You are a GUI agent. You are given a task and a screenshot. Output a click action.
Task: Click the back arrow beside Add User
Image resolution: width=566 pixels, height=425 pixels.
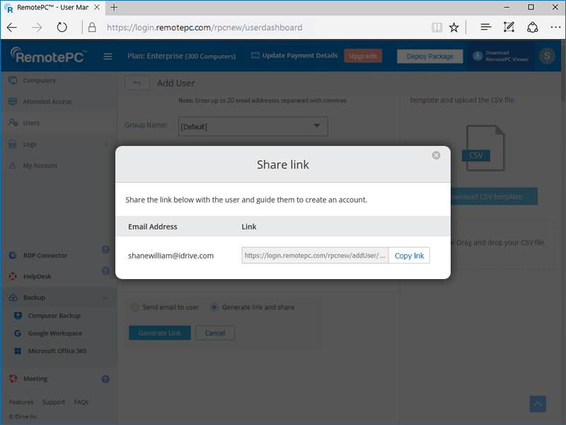137,83
